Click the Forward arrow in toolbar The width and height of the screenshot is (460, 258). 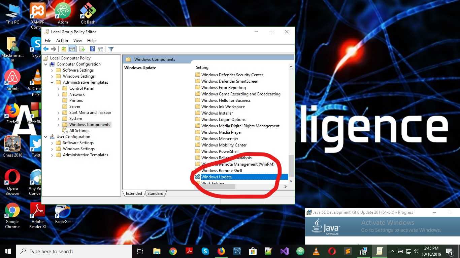54,49
